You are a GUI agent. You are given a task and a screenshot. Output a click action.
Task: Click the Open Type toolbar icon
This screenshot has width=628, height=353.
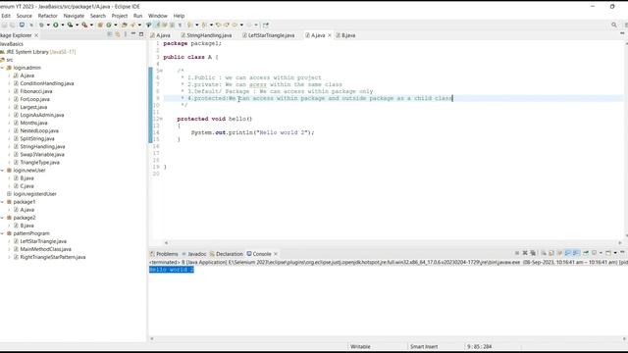coord(124,25)
